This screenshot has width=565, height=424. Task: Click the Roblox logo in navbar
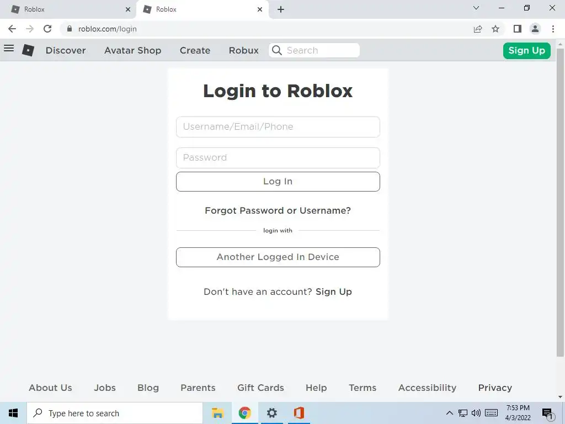[28, 50]
